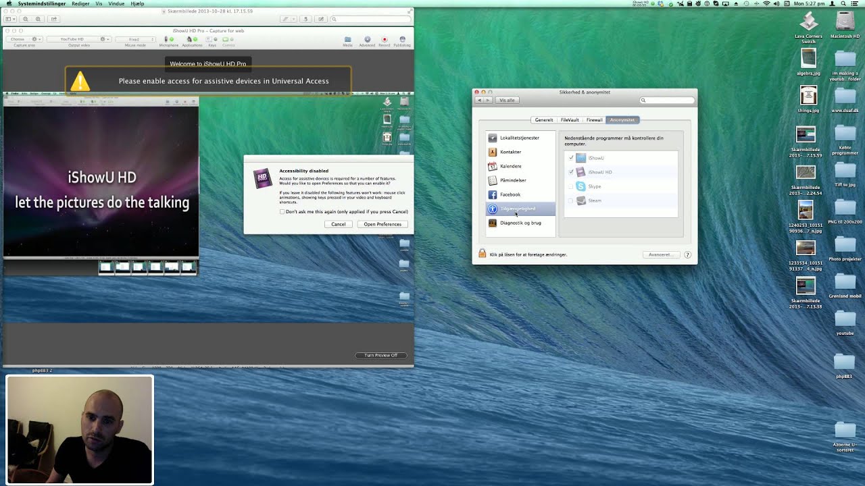
Task: Click the Turn Preview Off button
Action: (x=381, y=355)
